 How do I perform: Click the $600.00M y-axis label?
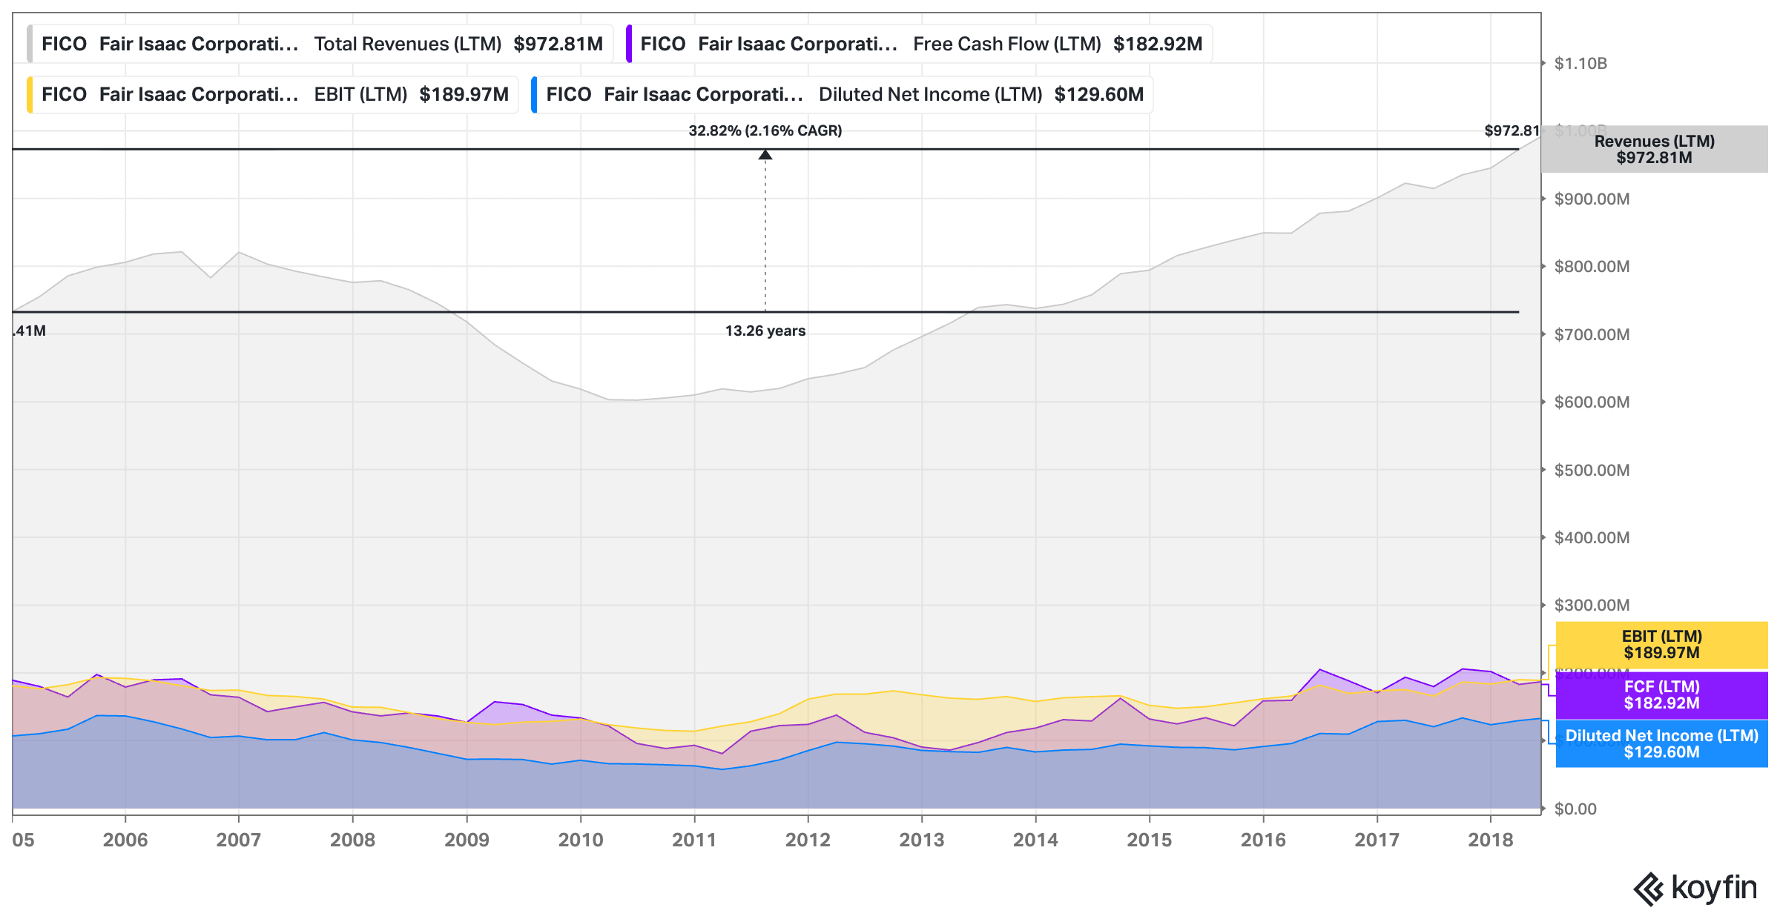[1592, 402]
